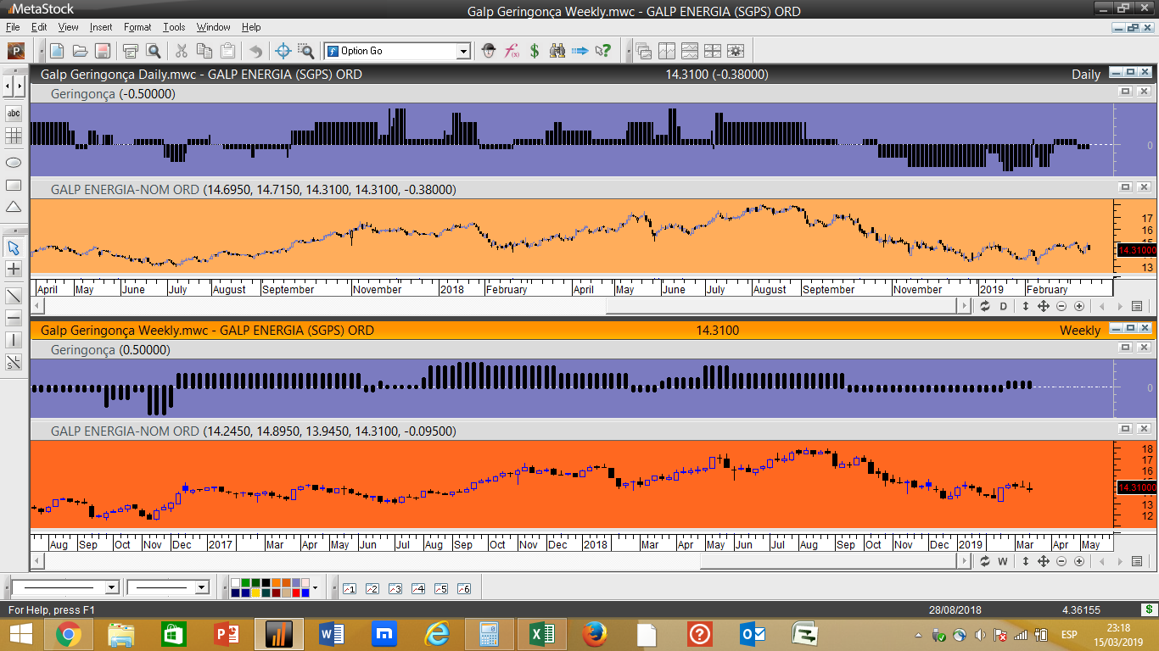Viewport: 1159px width, 651px height.
Task: Launch the Indicator Builder fx icon
Action: click(x=512, y=51)
